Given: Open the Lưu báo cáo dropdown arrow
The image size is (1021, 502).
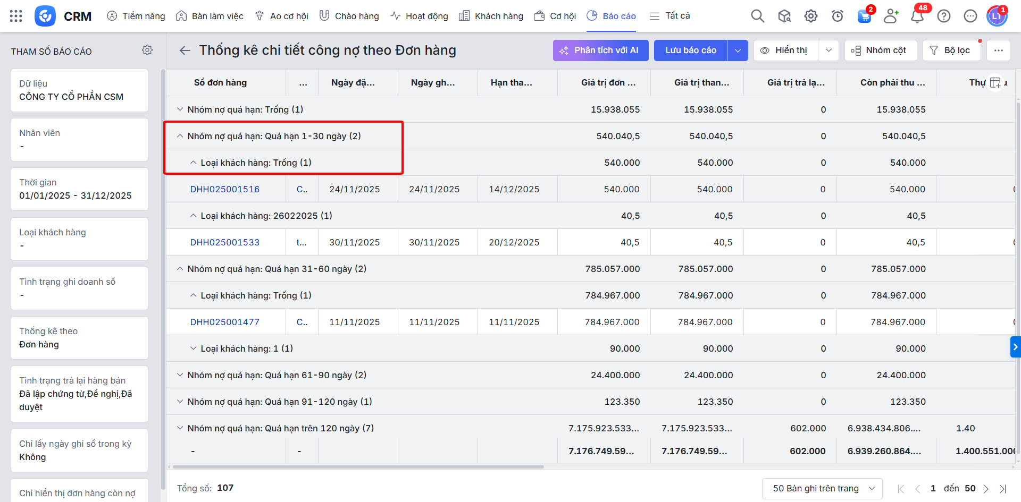Looking at the screenshot, I should tap(738, 50).
